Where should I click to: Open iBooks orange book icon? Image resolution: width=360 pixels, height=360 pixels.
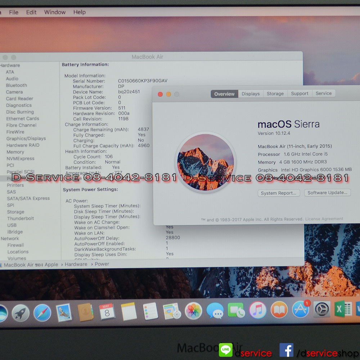(279, 310)
